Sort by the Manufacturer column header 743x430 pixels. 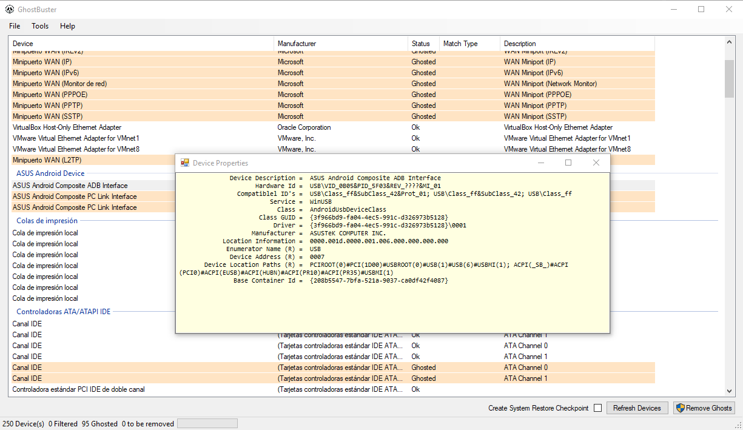click(341, 44)
